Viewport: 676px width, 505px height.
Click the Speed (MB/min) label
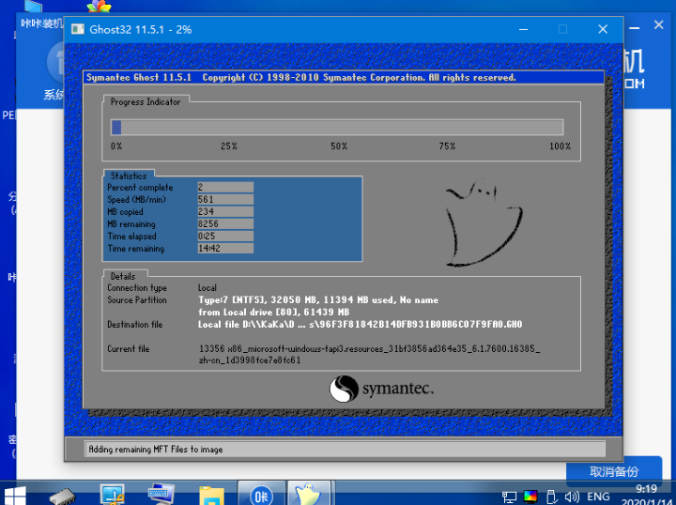[x=136, y=200]
